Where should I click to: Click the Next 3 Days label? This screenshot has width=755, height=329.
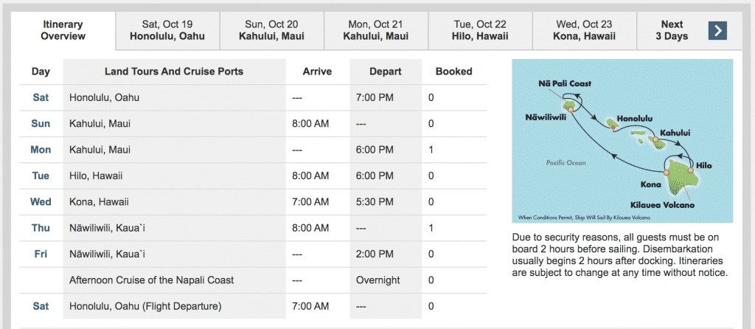[672, 30]
